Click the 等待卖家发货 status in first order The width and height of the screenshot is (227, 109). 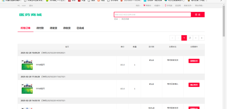173,60
